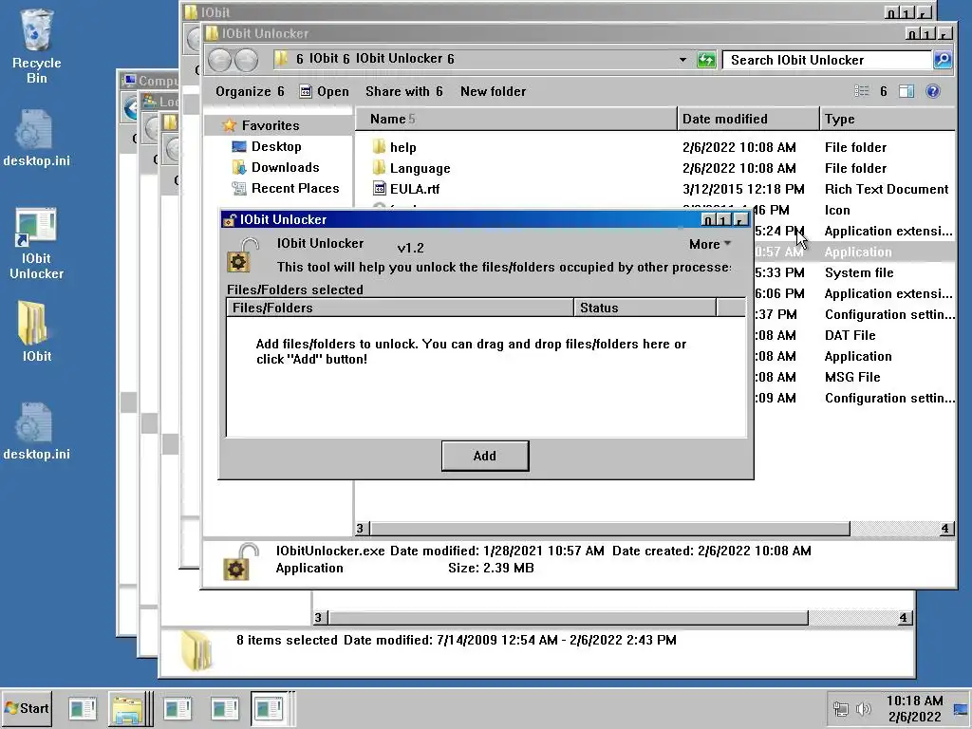This screenshot has width=972, height=729.
Task: Click the Back arrow in IObit Unlocker explorer
Action: [219, 60]
